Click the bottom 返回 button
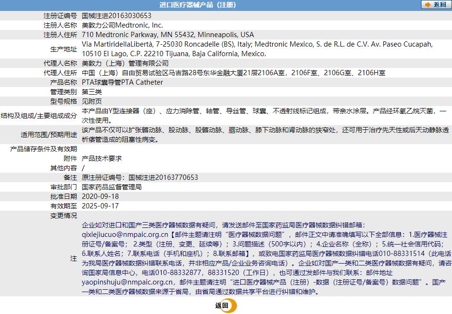The image size is (452, 314). [226, 305]
